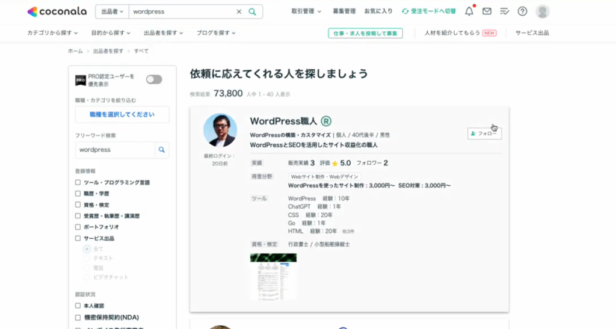This screenshot has width=616, height=329.
Task: Open 職種を選択してください selector
Action: (122, 115)
